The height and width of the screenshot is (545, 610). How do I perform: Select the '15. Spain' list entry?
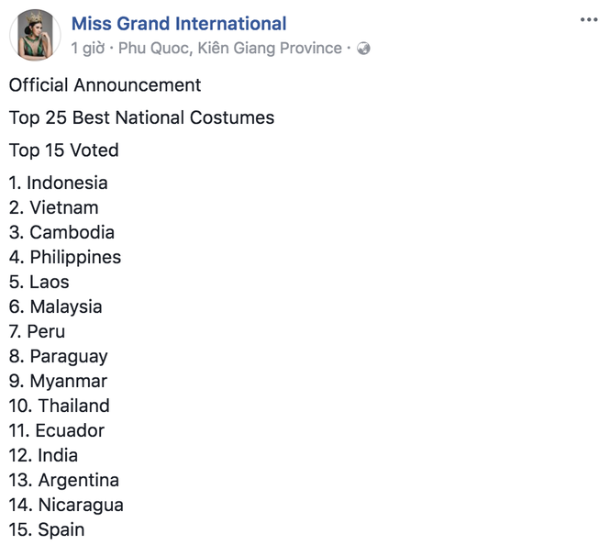[47, 529]
